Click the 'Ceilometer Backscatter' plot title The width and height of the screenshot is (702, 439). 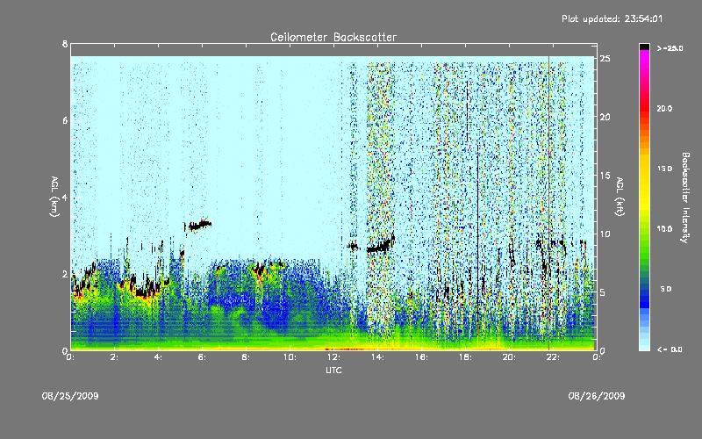click(x=333, y=37)
